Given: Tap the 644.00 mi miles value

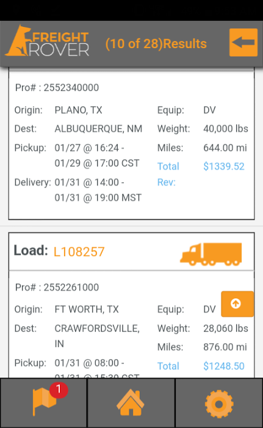Looking at the screenshot, I should click(x=225, y=148).
